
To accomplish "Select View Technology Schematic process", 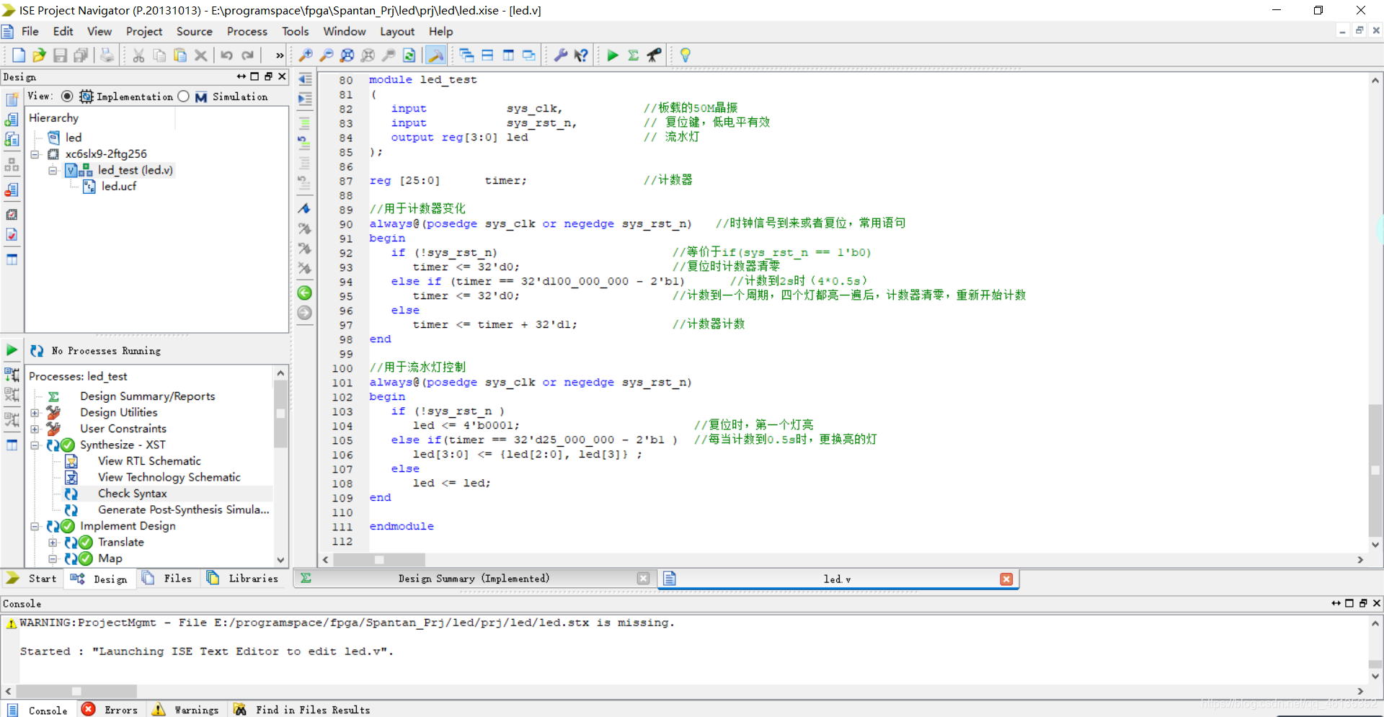I will point(169,478).
